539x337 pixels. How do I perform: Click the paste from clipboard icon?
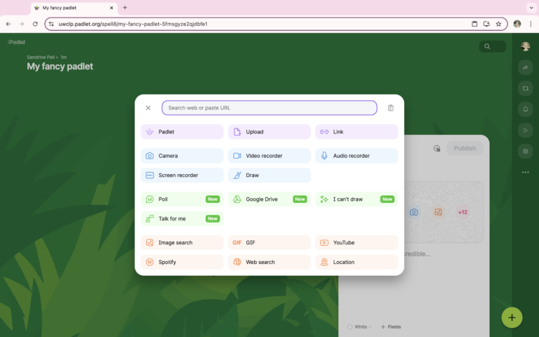(x=391, y=108)
